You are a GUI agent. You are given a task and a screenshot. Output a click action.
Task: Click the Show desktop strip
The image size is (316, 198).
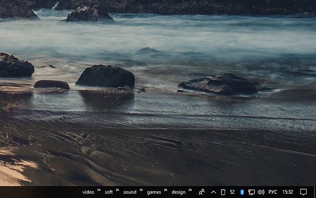(315, 192)
